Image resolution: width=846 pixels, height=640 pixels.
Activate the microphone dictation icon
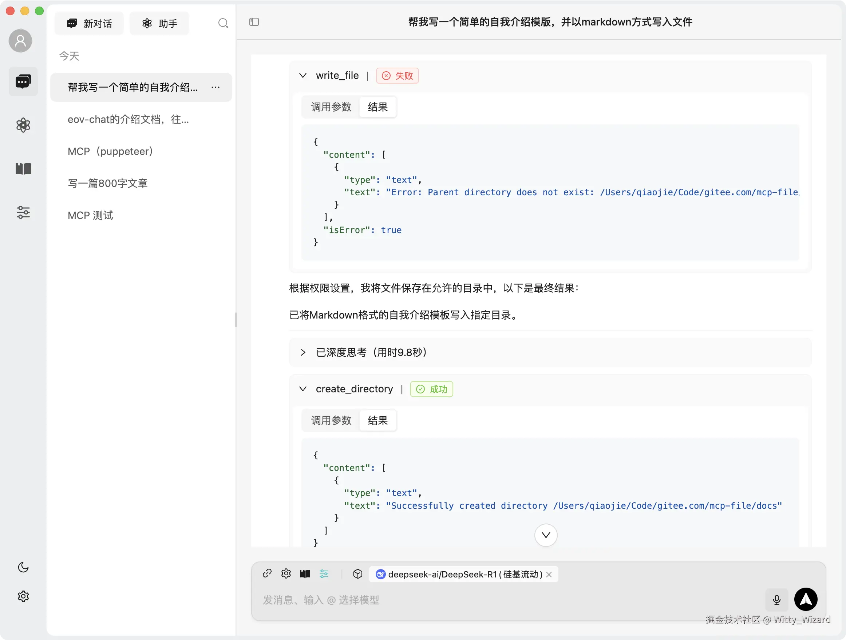776,600
